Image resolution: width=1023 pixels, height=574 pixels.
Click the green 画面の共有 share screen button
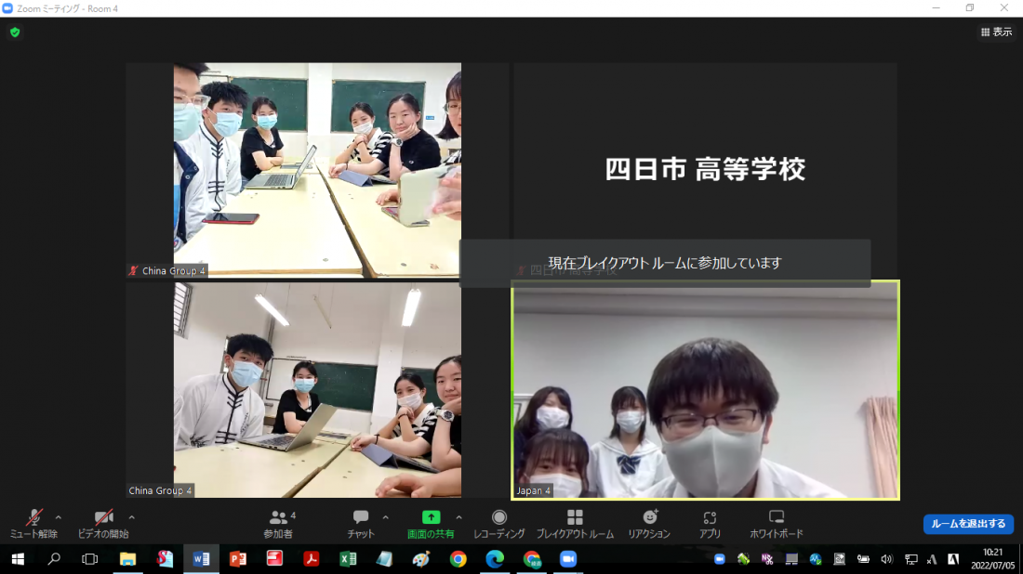(x=431, y=524)
